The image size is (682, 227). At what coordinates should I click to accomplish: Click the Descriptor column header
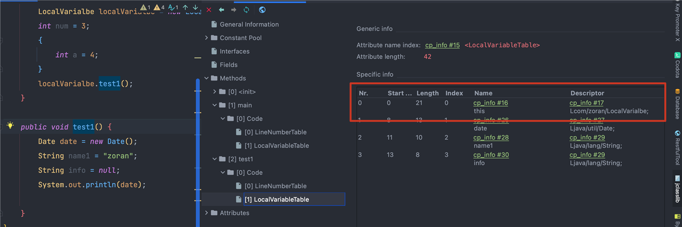587,93
